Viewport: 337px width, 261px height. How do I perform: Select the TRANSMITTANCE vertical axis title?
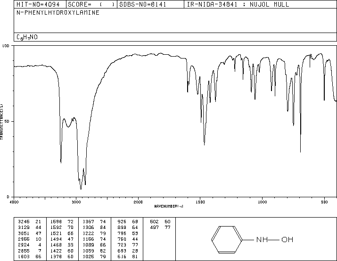(x=1, y=122)
